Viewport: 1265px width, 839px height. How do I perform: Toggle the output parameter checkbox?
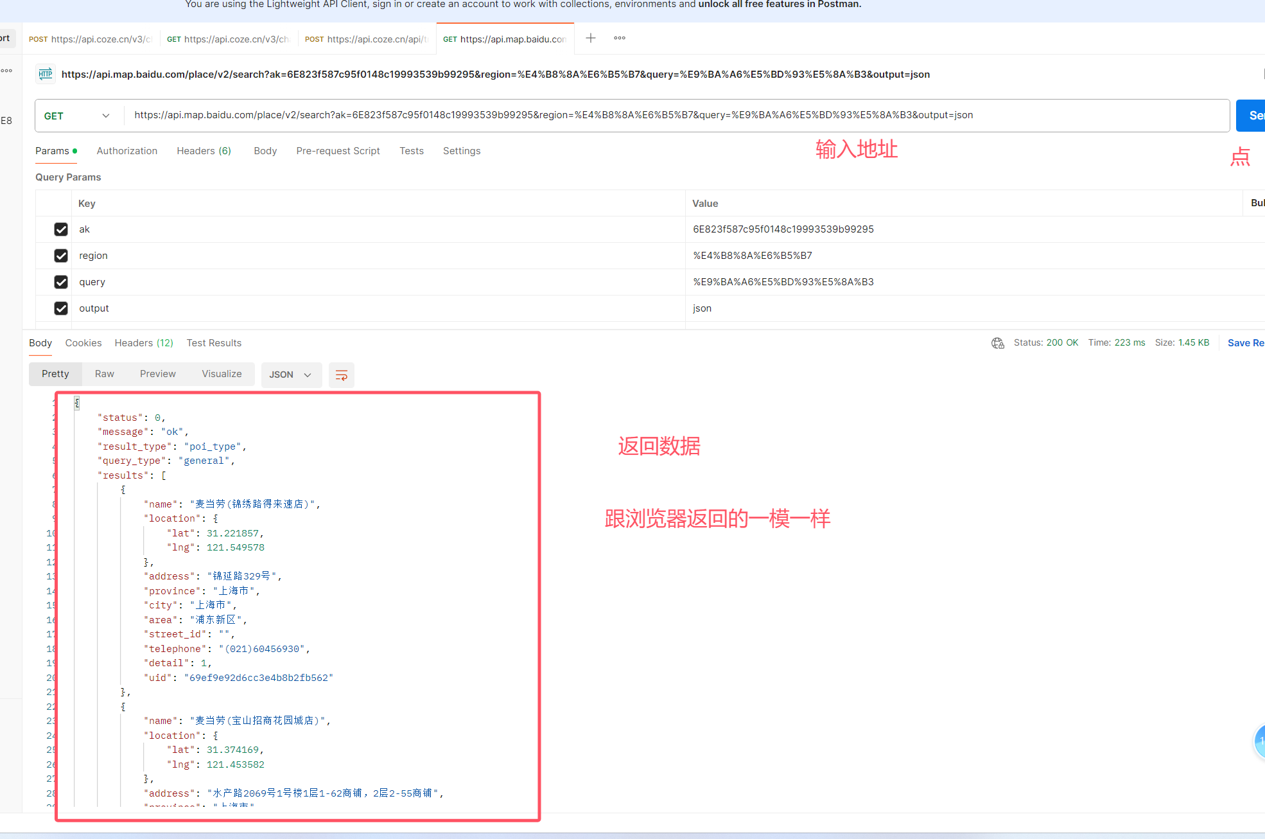[61, 308]
